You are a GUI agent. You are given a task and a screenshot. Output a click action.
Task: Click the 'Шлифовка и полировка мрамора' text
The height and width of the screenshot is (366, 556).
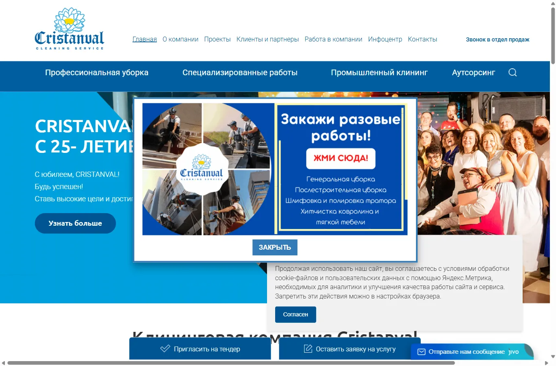pos(341,200)
